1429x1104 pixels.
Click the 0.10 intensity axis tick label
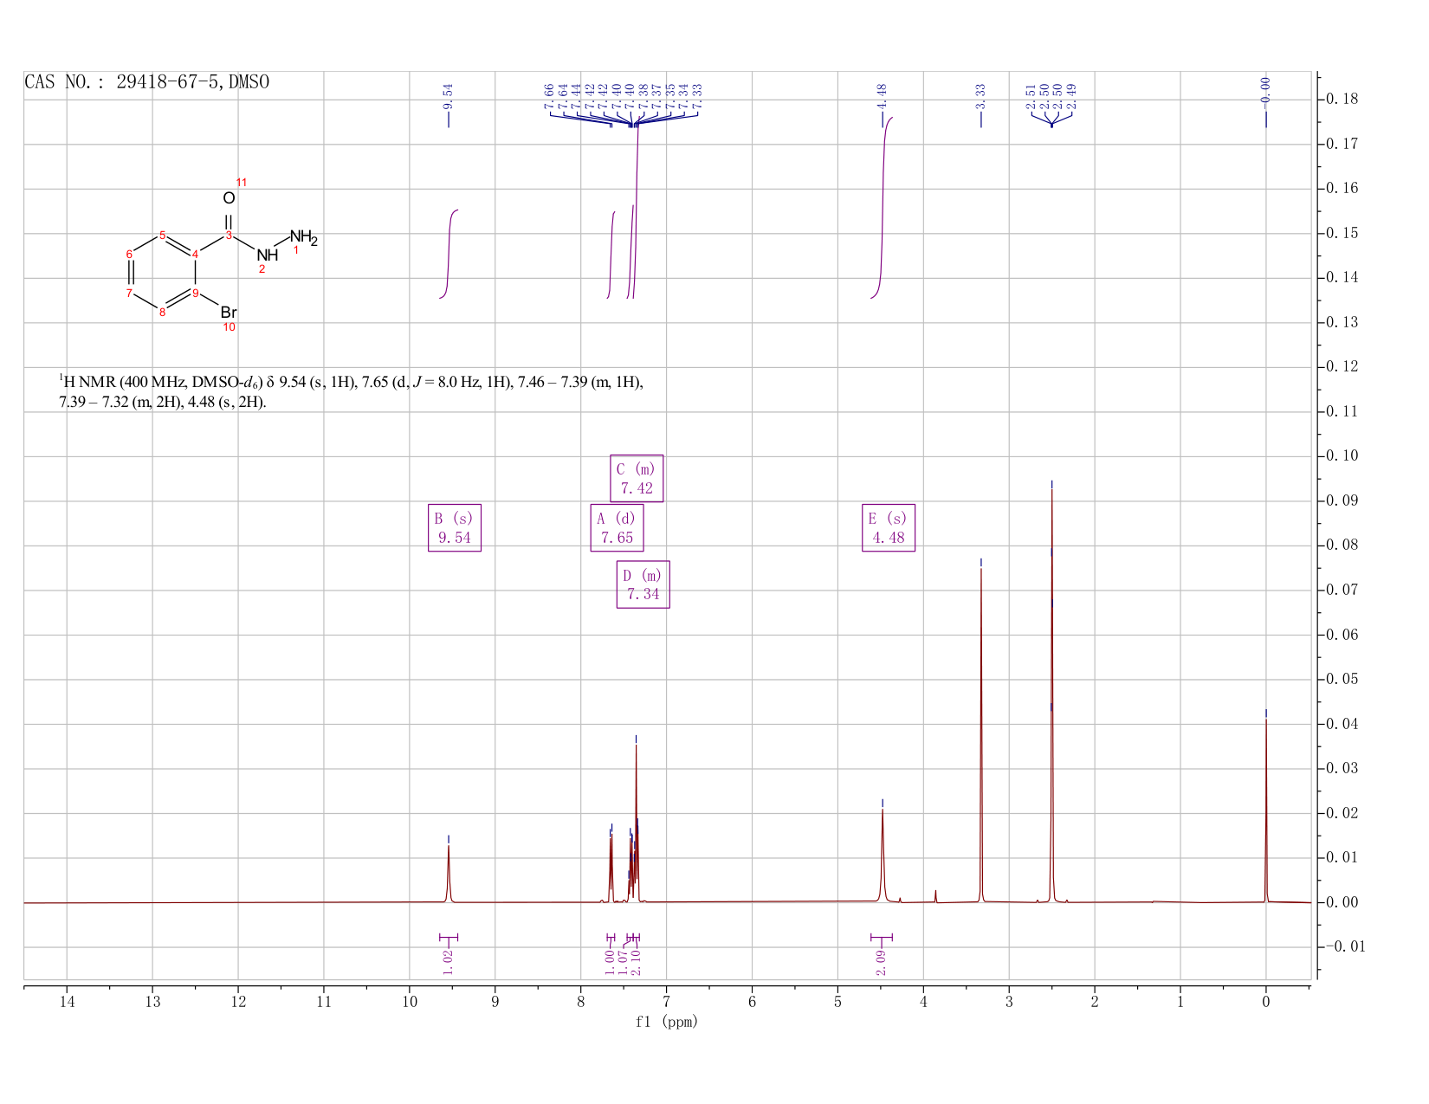1341,456
